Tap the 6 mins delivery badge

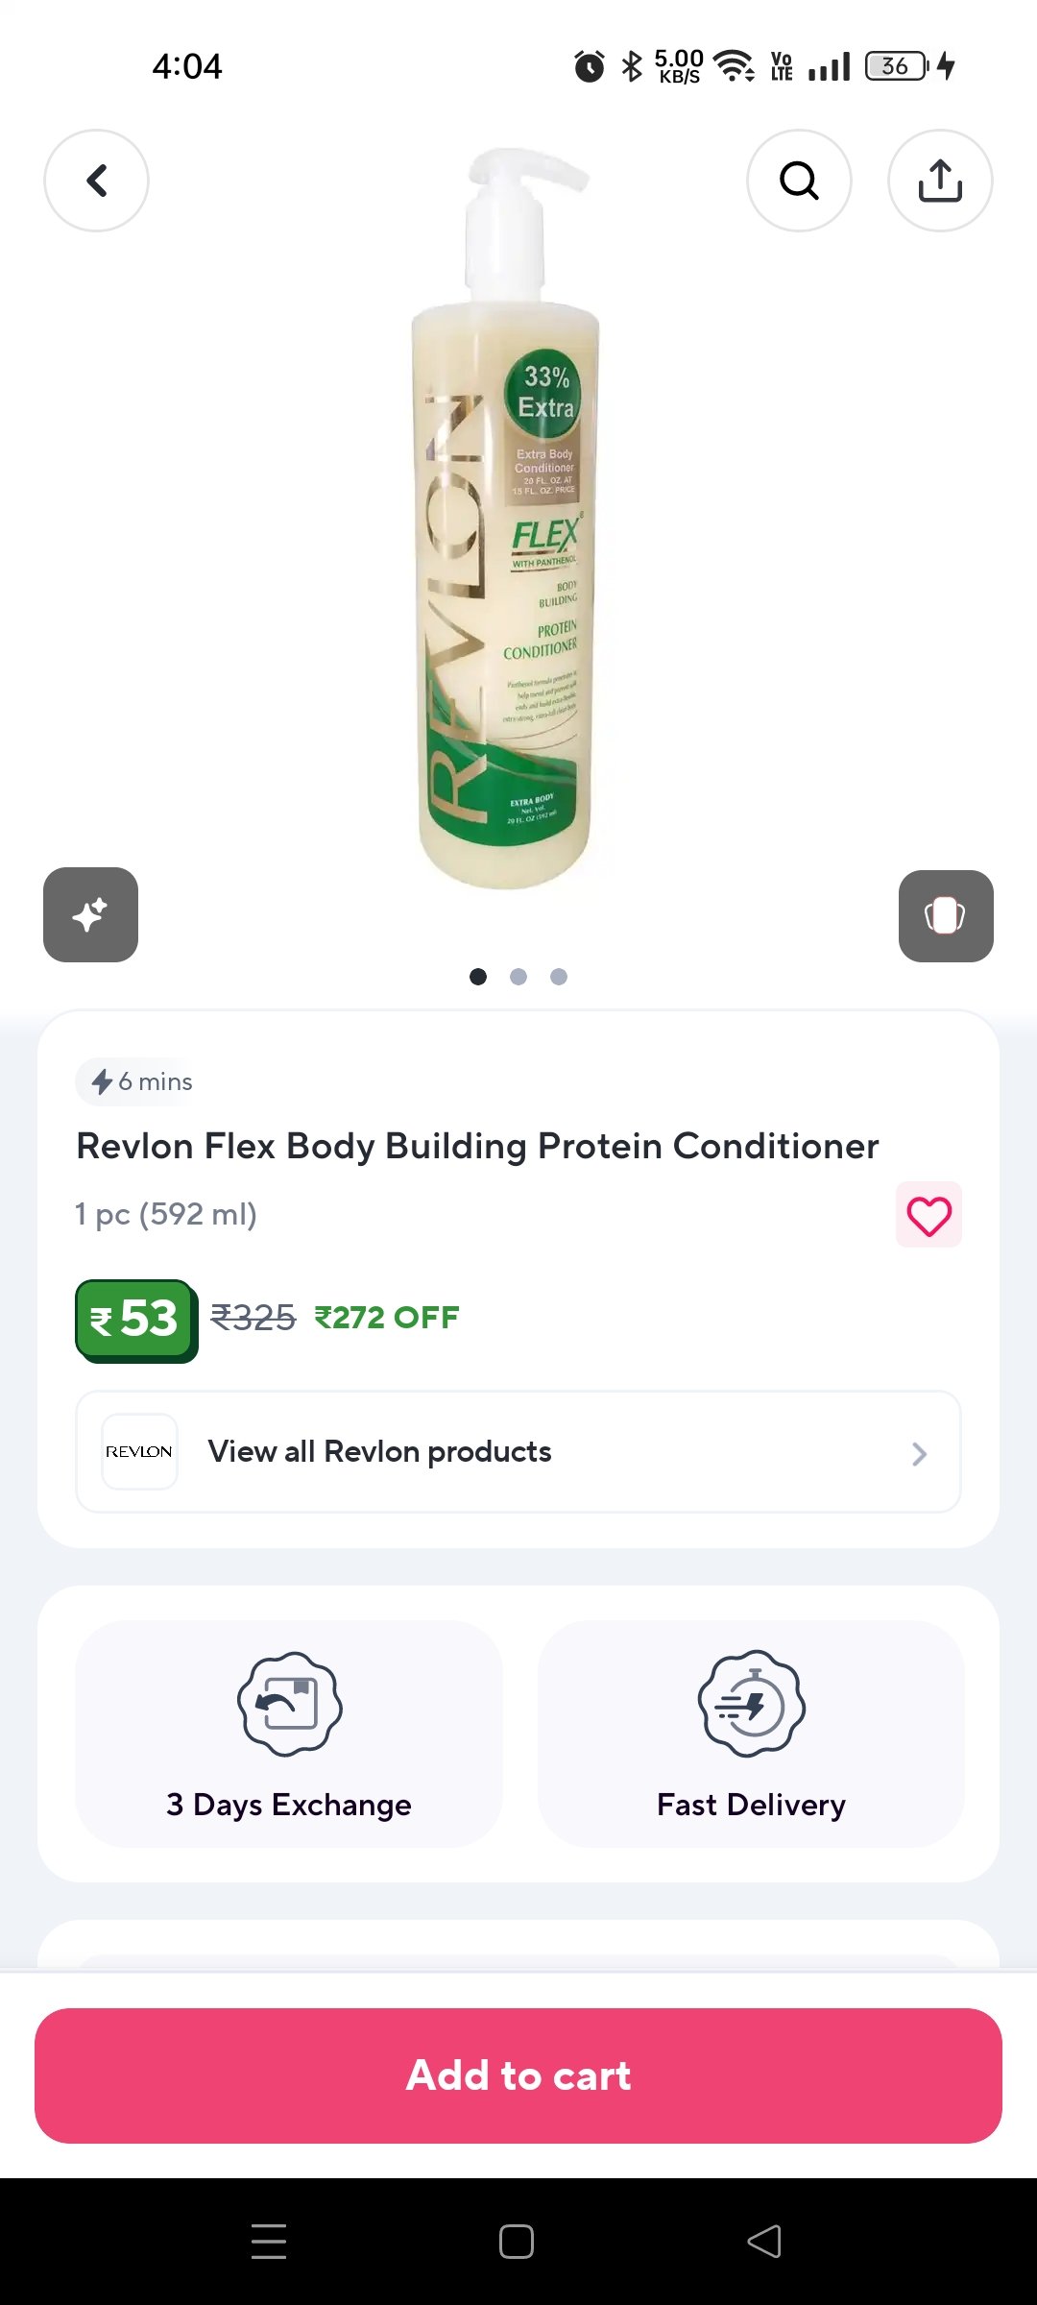142,1081
